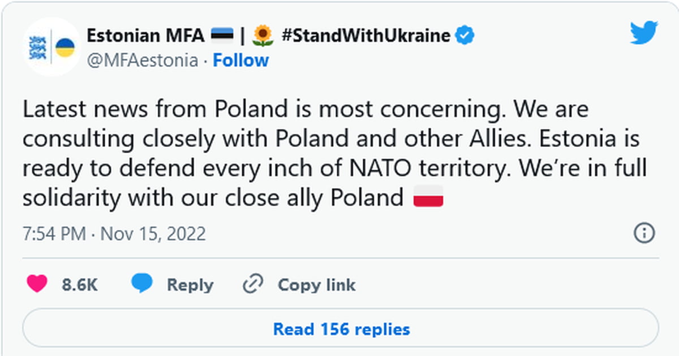The width and height of the screenshot is (679, 356).
Task: Open the Twitter info circle icon
Action: [x=644, y=233]
